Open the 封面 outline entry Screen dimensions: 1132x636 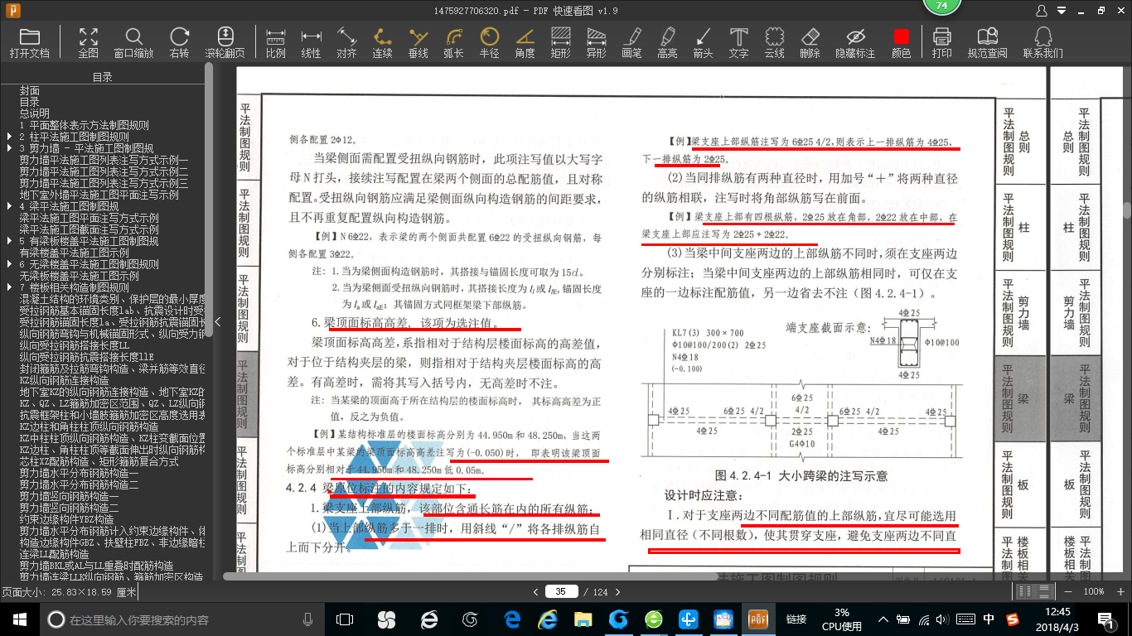click(30, 90)
